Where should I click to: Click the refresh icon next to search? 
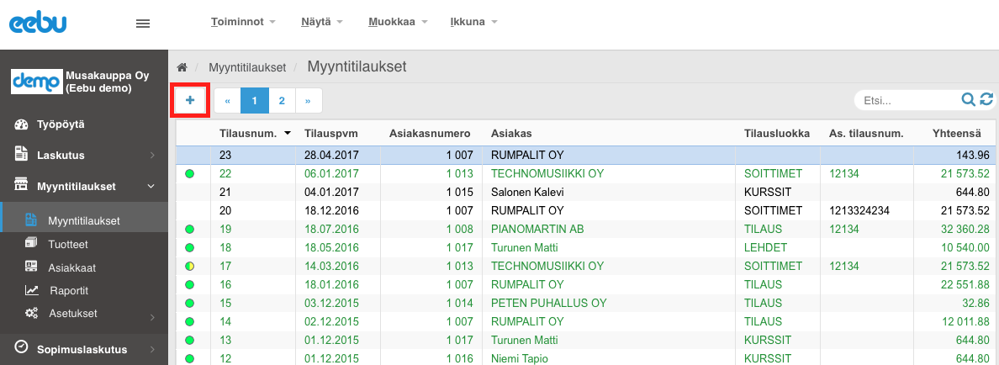[x=986, y=99]
